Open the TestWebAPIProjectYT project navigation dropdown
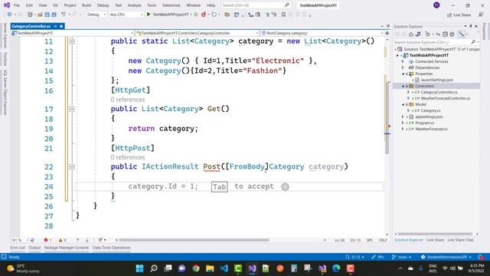Viewport: 490px width, 276px height. click(x=73, y=33)
